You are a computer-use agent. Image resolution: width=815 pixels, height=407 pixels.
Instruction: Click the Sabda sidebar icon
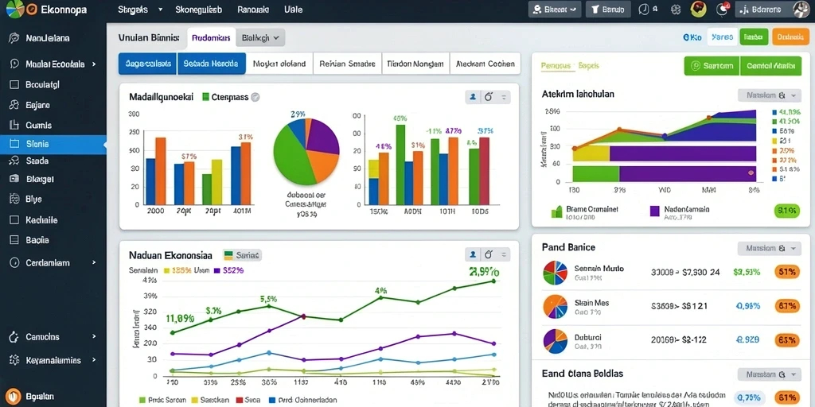(14, 161)
